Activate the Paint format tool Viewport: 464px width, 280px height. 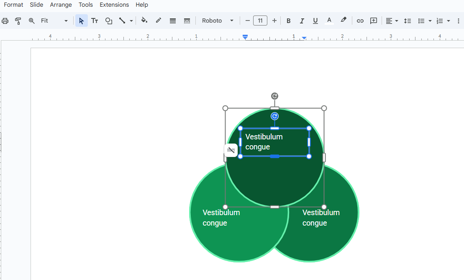pyautogui.click(x=18, y=21)
